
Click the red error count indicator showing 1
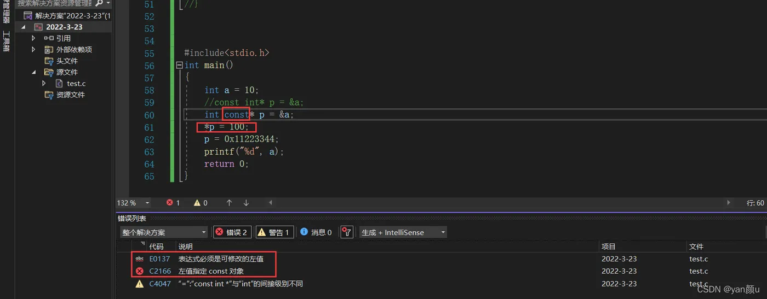pos(173,203)
